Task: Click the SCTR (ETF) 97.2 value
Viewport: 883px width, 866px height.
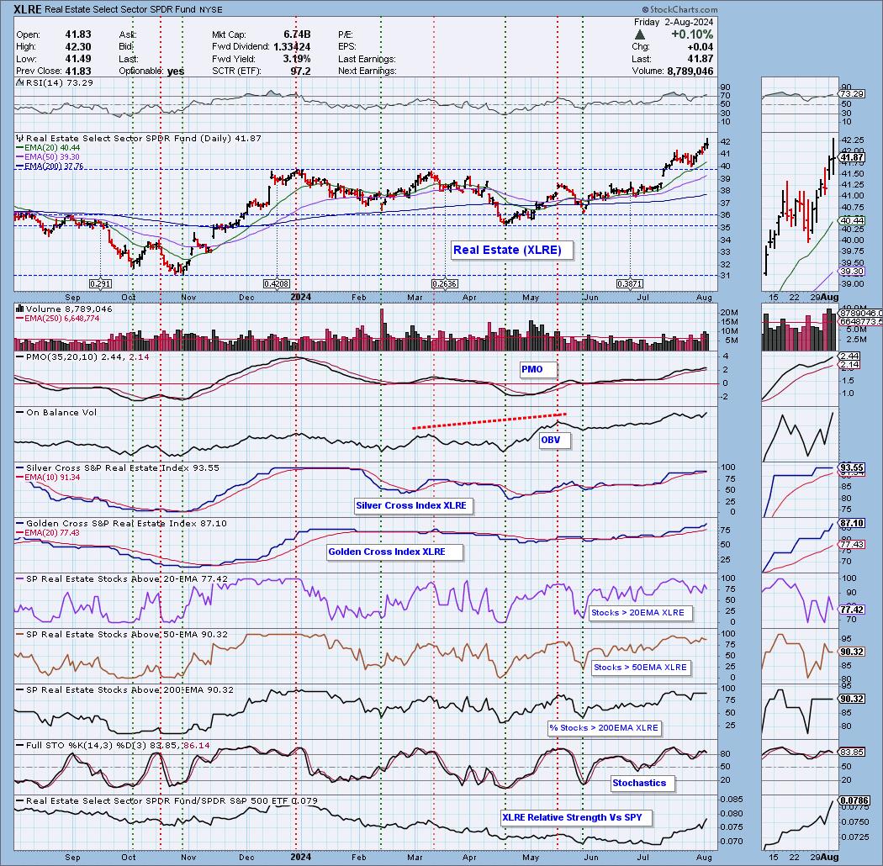Action: point(300,71)
